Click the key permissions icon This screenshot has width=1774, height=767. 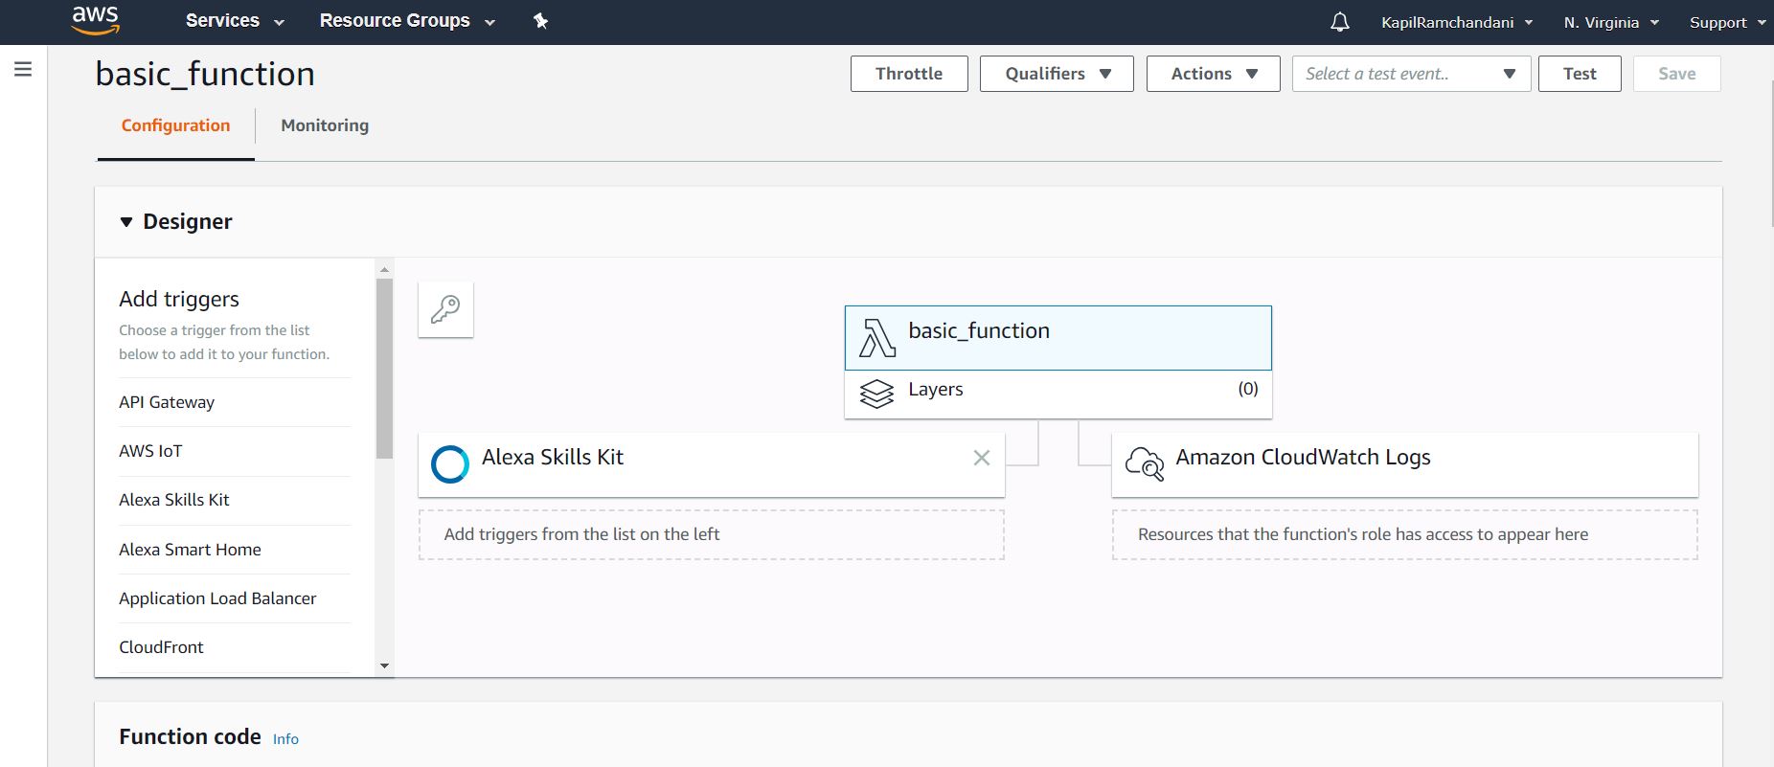pos(445,309)
